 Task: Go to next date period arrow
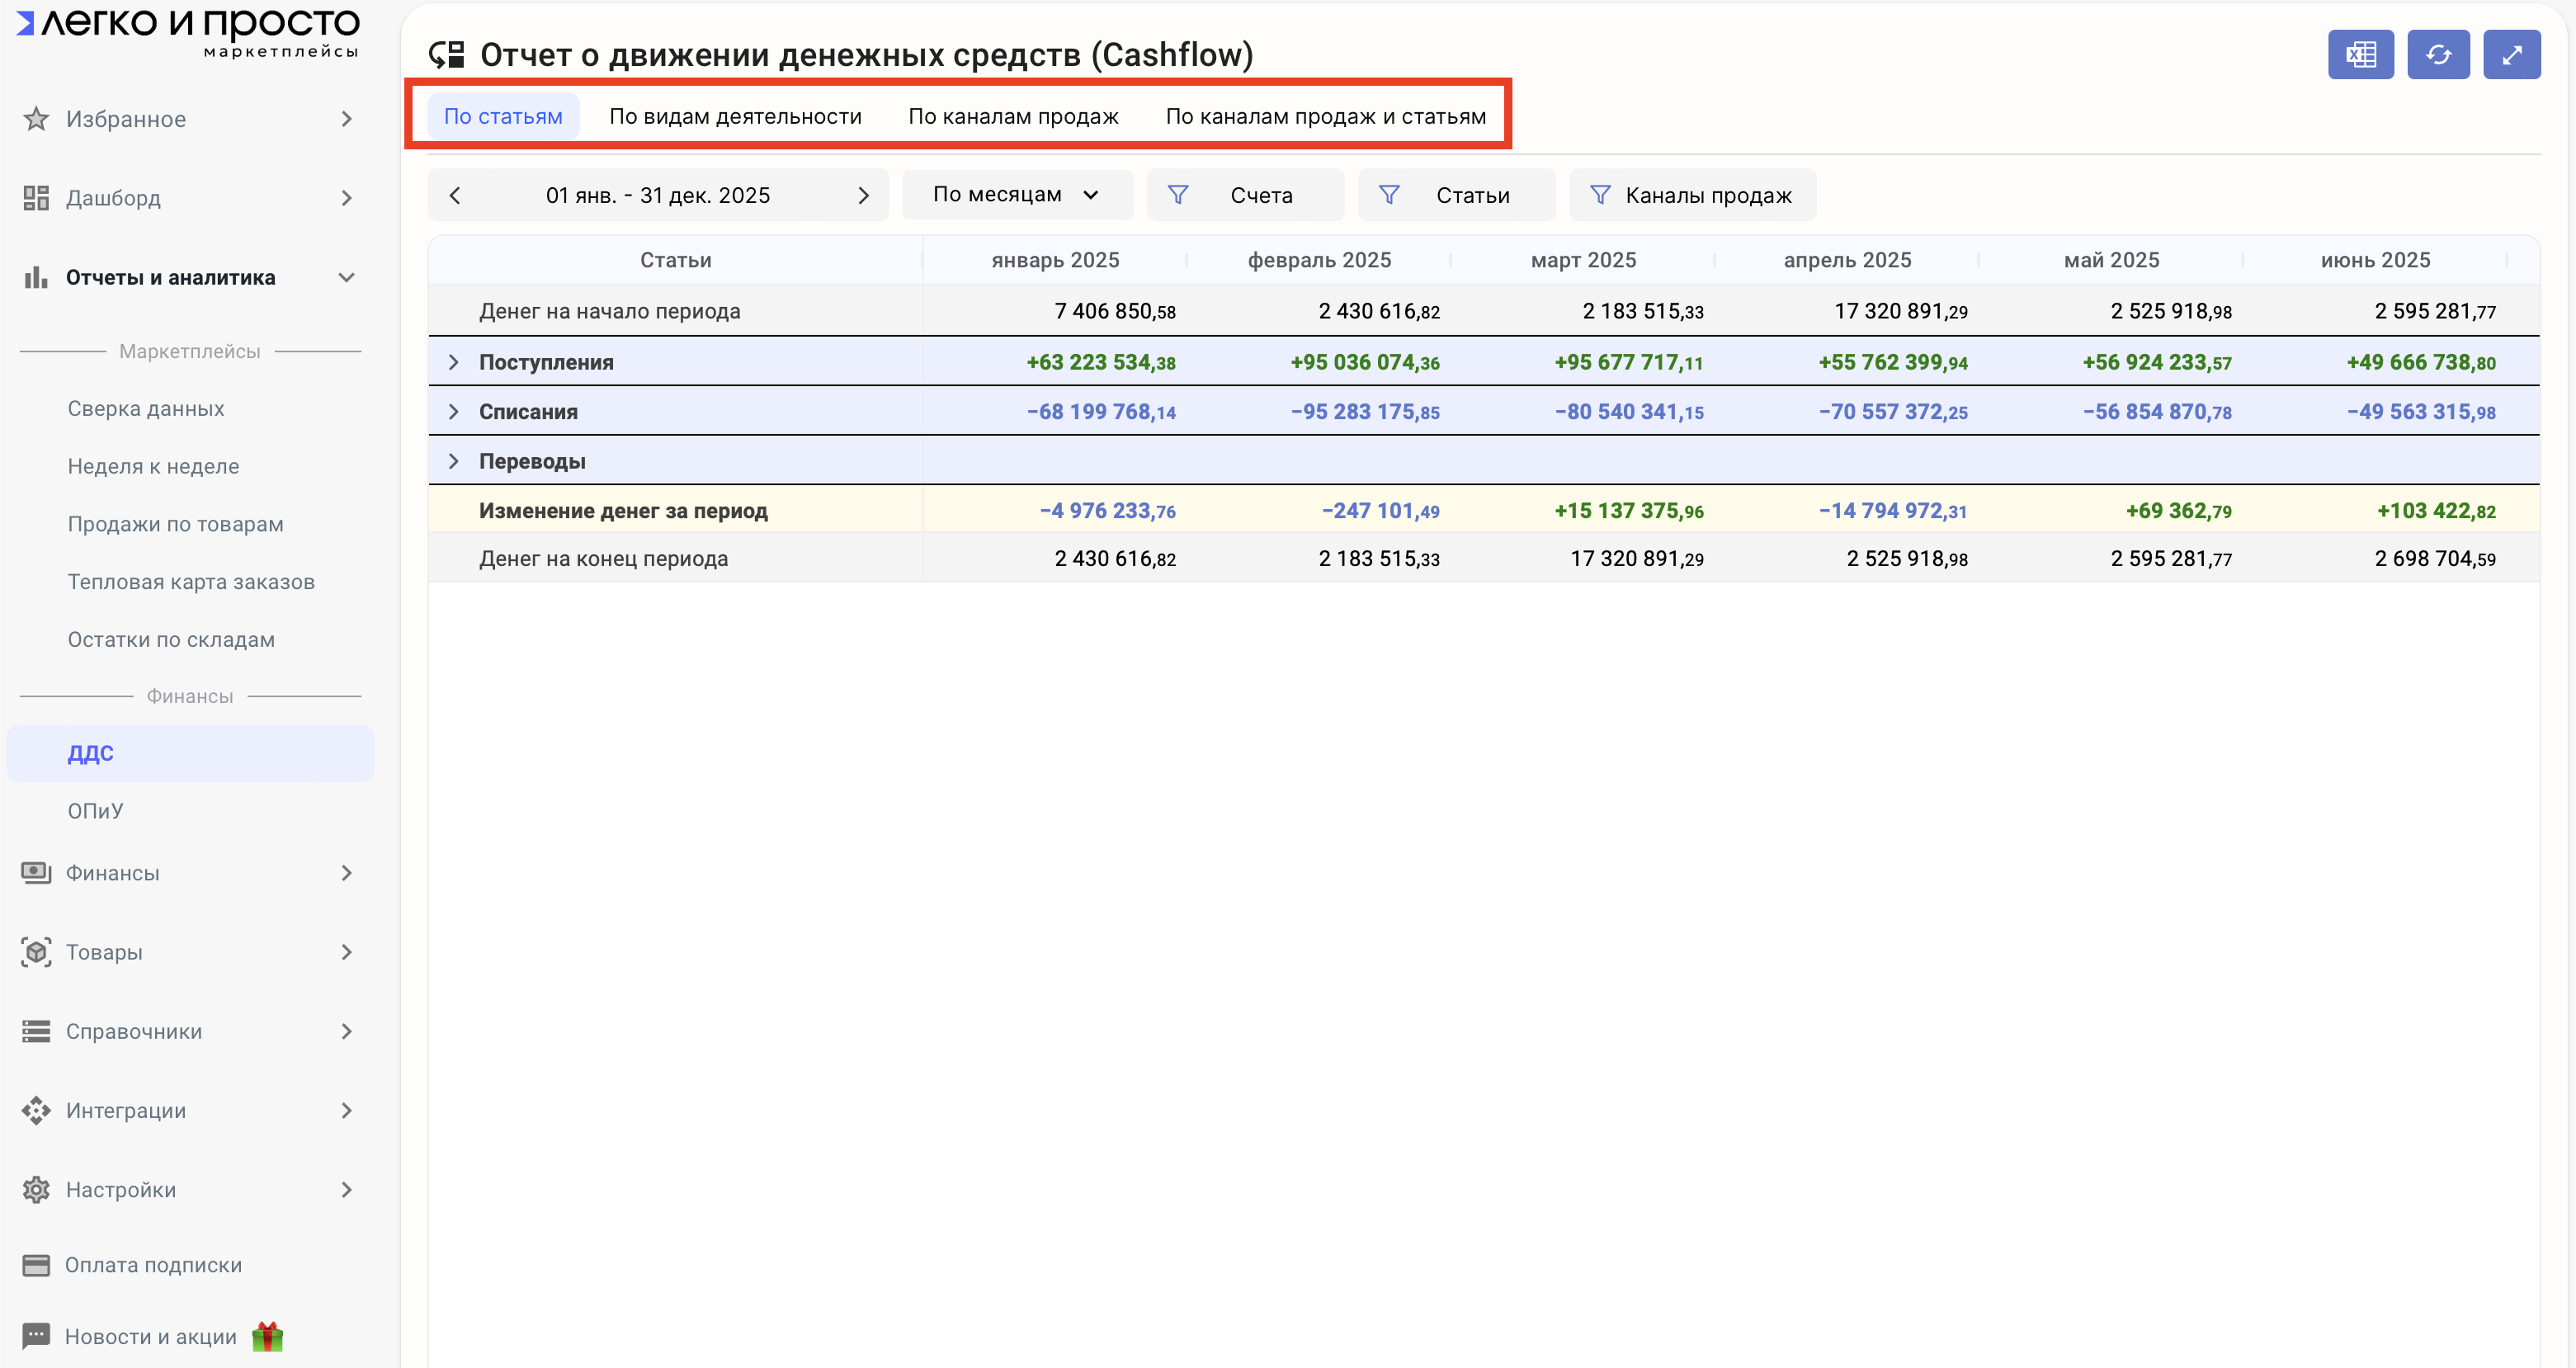(863, 195)
